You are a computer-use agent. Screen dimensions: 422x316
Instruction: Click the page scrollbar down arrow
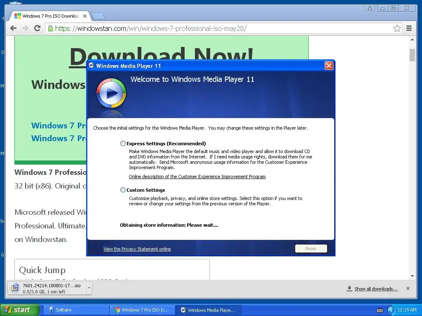pyautogui.click(x=412, y=276)
